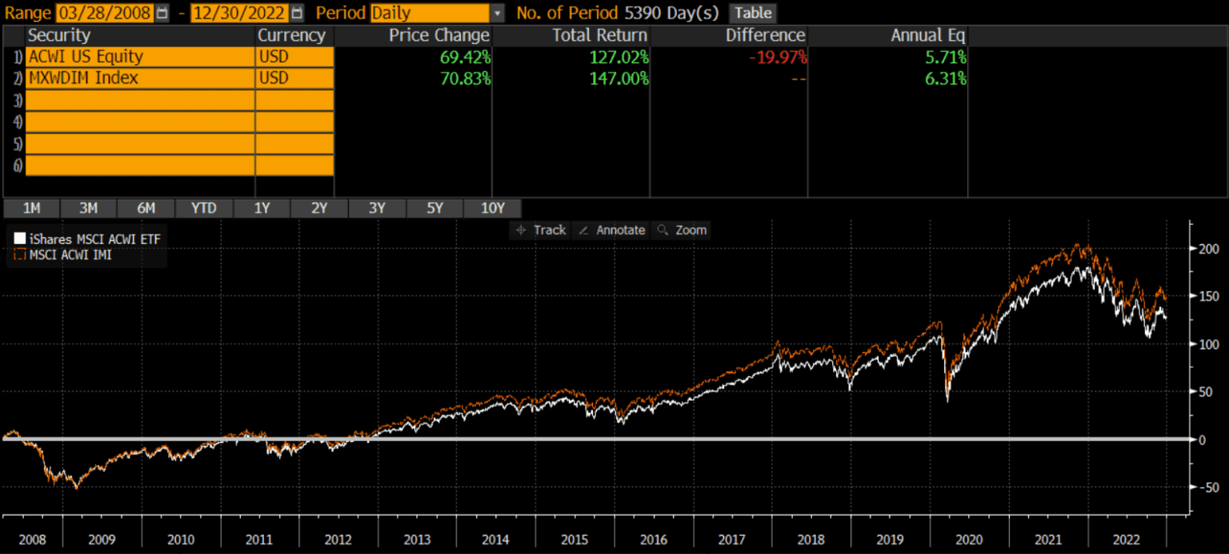The height and width of the screenshot is (554, 1229).
Task: Select the 10Y range tab
Action: (x=492, y=208)
